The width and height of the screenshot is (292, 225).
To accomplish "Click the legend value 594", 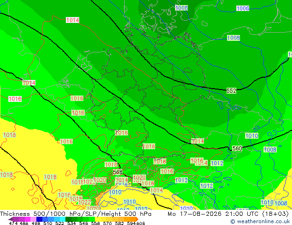I will click(x=131, y=223).
